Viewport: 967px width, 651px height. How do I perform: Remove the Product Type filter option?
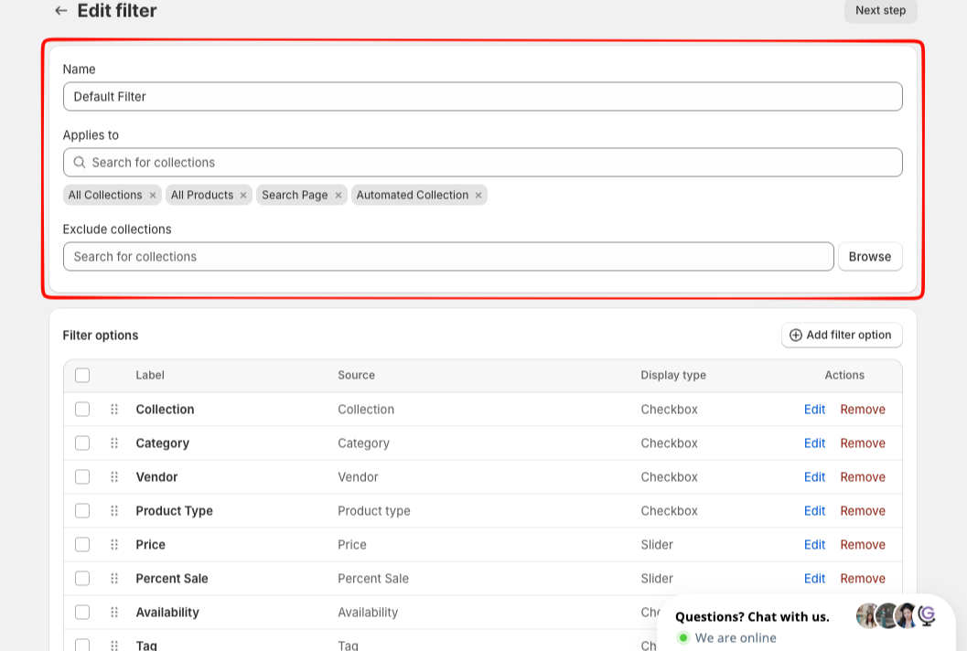tap(862, 511)
